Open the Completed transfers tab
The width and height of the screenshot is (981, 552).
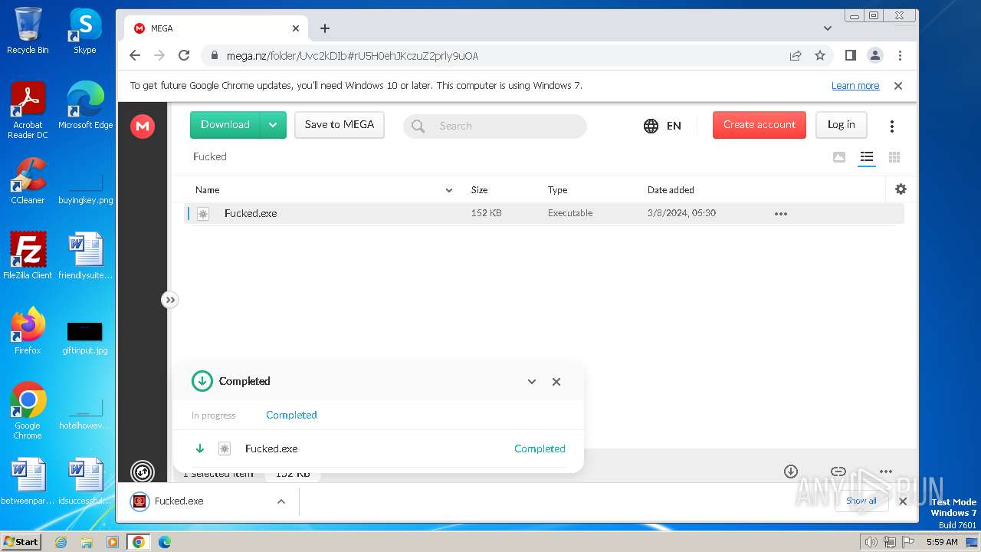(x=291, y=415)
